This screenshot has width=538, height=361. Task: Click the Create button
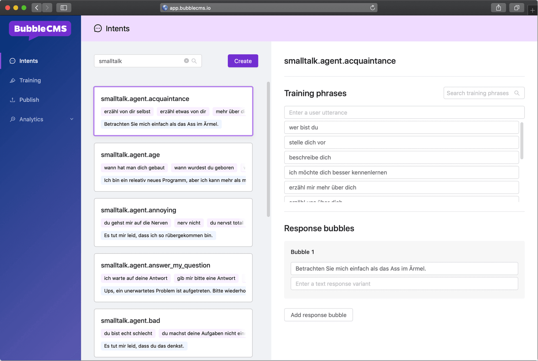point(243,61)
